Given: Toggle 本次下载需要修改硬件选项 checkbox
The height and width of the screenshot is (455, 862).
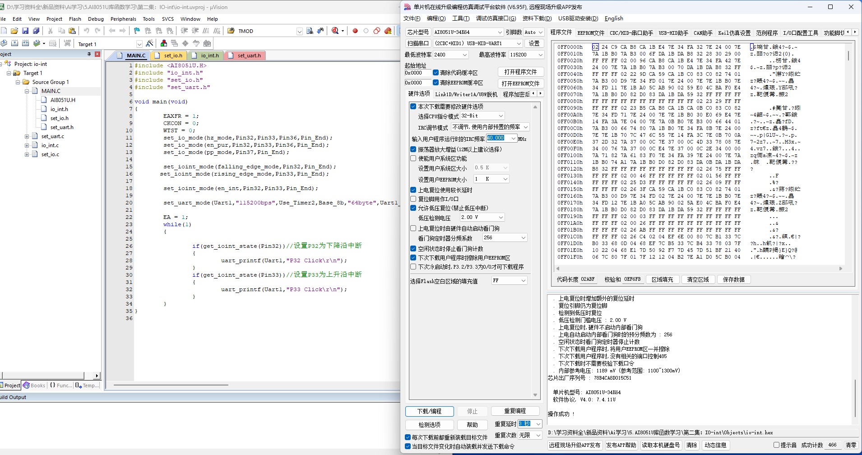Looking at the screenshot, I should tap(413, 107).
